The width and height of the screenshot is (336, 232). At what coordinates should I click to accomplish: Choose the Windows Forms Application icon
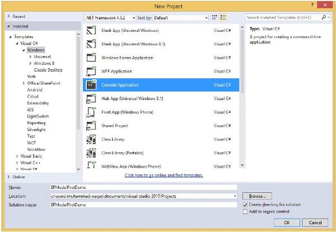coord(91,58)
